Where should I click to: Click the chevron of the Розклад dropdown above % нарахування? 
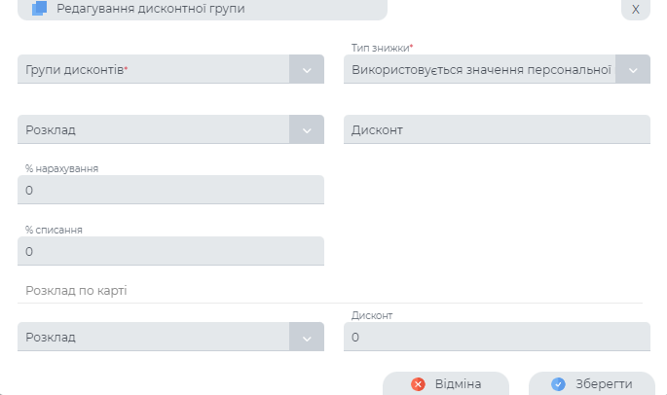307,130
